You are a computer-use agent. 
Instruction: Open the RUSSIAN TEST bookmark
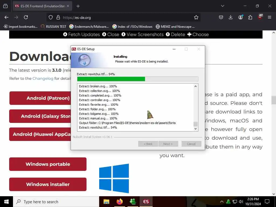click(x=54, y=27)
